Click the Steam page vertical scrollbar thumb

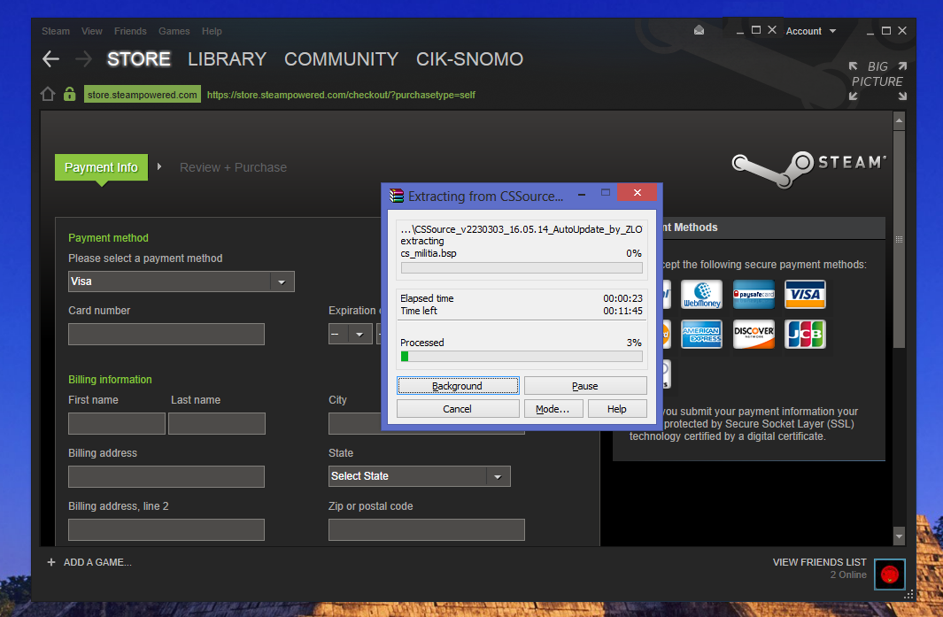pos(899,239)
